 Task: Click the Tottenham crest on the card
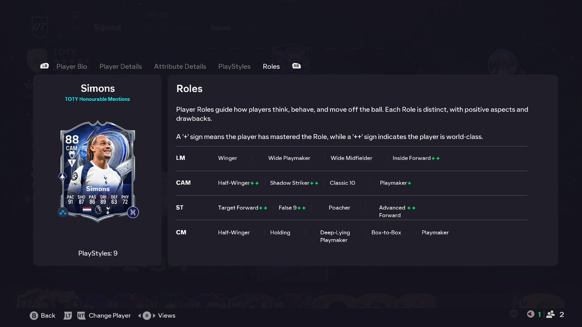(108, 210)
